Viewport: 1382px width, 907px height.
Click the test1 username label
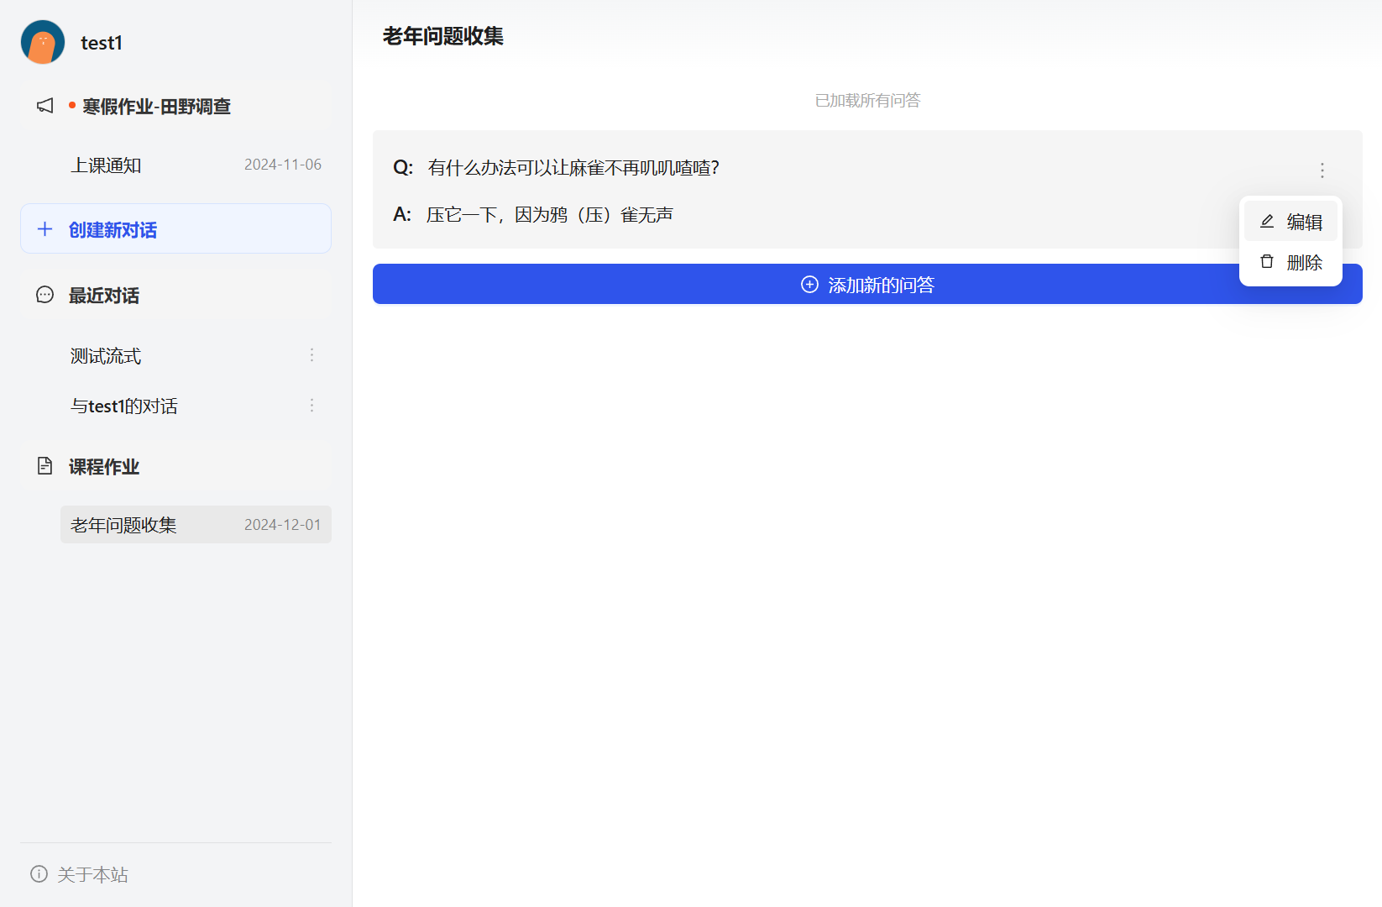click(102, 43)
